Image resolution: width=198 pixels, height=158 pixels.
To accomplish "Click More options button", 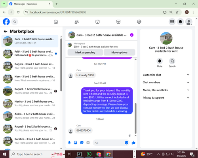I will click(x=119, y=53).
